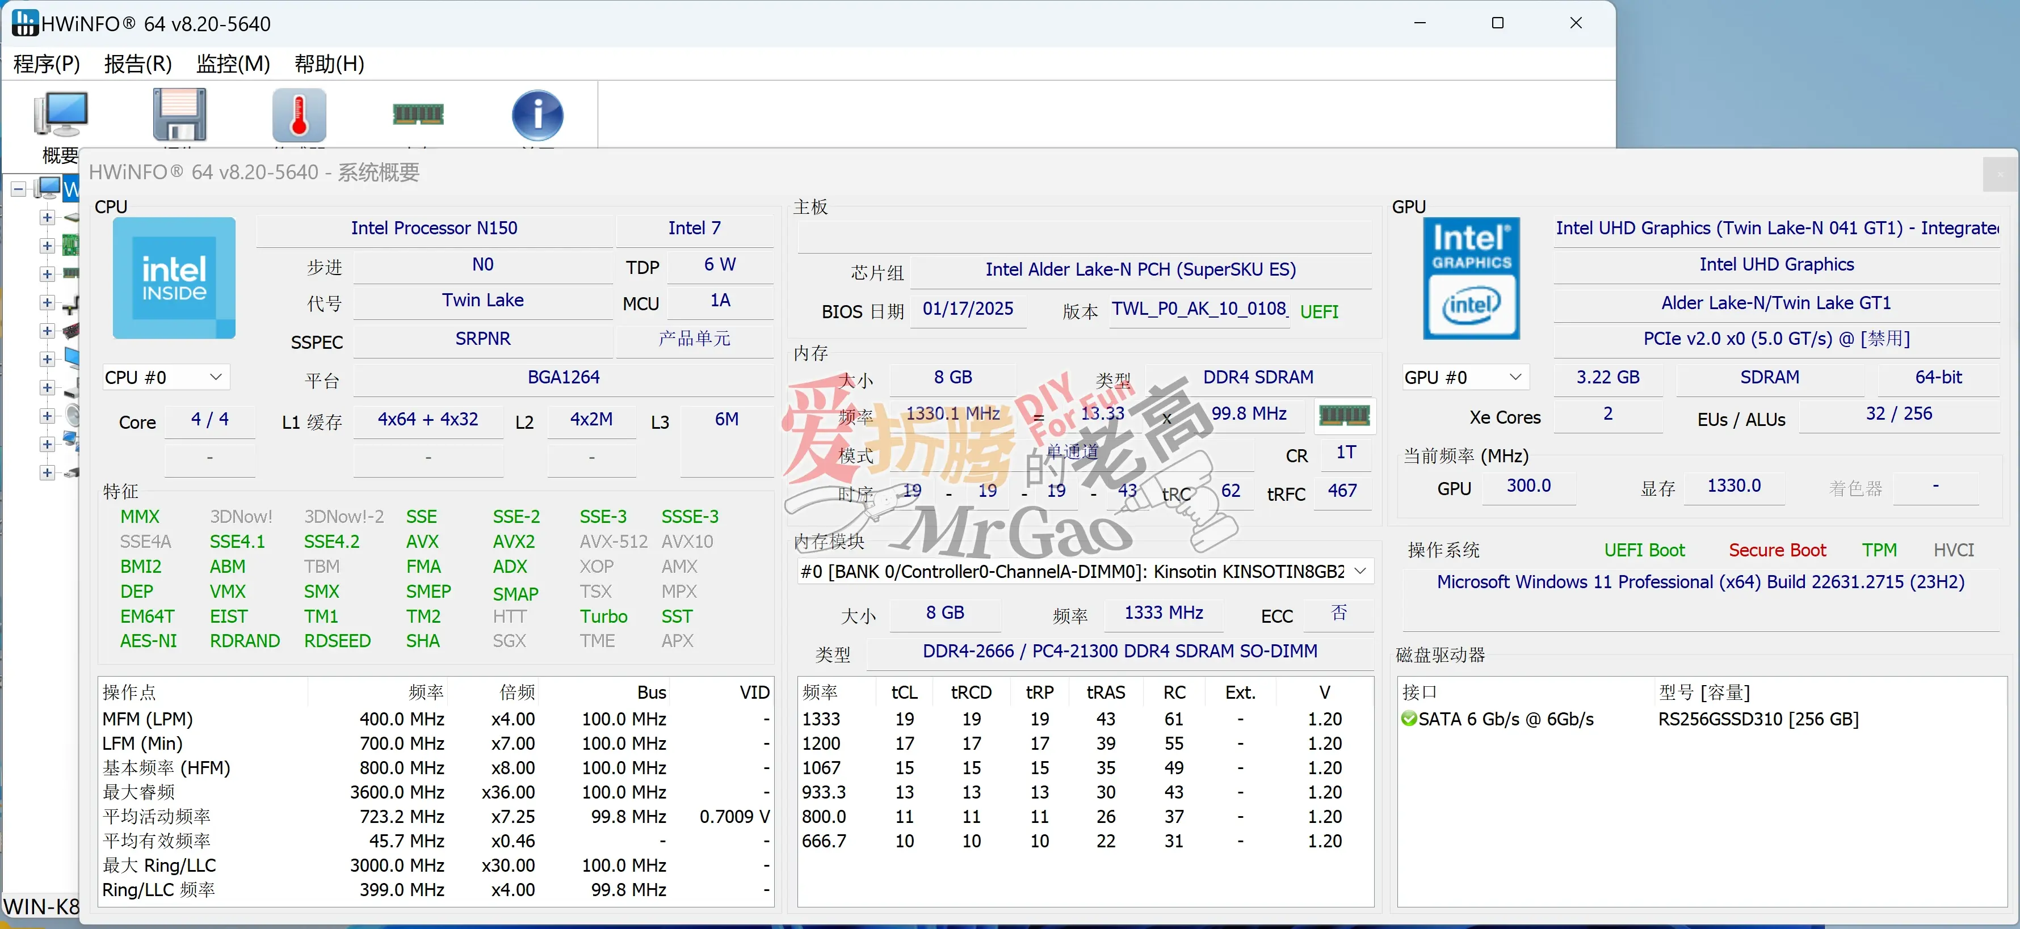The width and height of the screenshot is (2020, 929).
Task: Click the UEFI Boot indicator
Action: click(x=1644, y=551)
